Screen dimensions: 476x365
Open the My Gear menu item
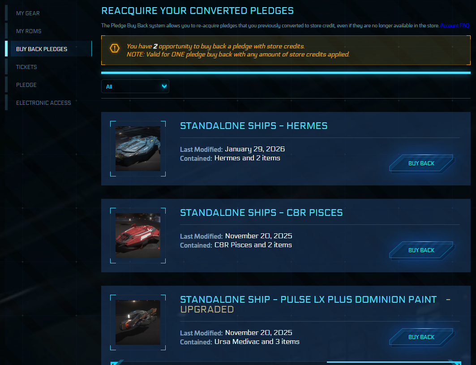pos(28,13)
